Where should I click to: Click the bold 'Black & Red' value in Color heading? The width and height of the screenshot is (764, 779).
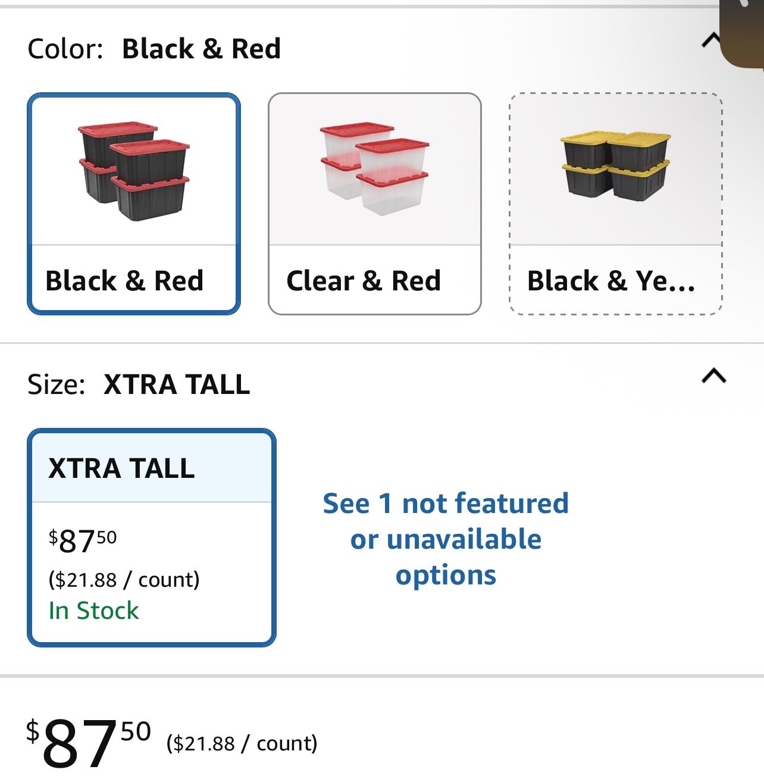[x=201, y=49]
